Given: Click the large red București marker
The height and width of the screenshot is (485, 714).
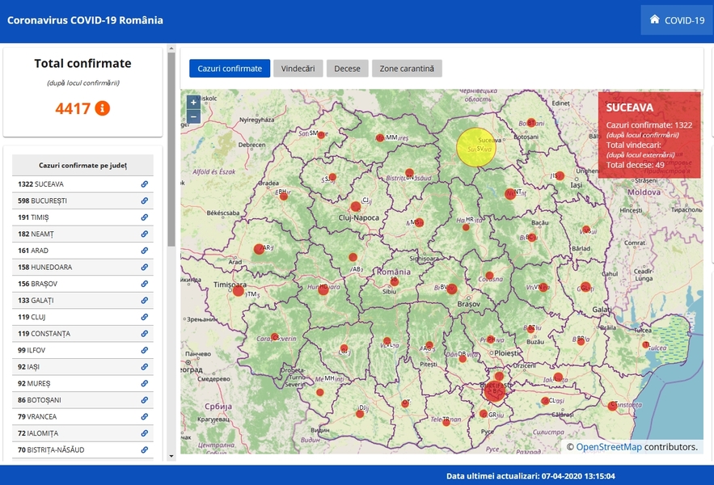Looking at the screenshot, I should pos(494,392).
